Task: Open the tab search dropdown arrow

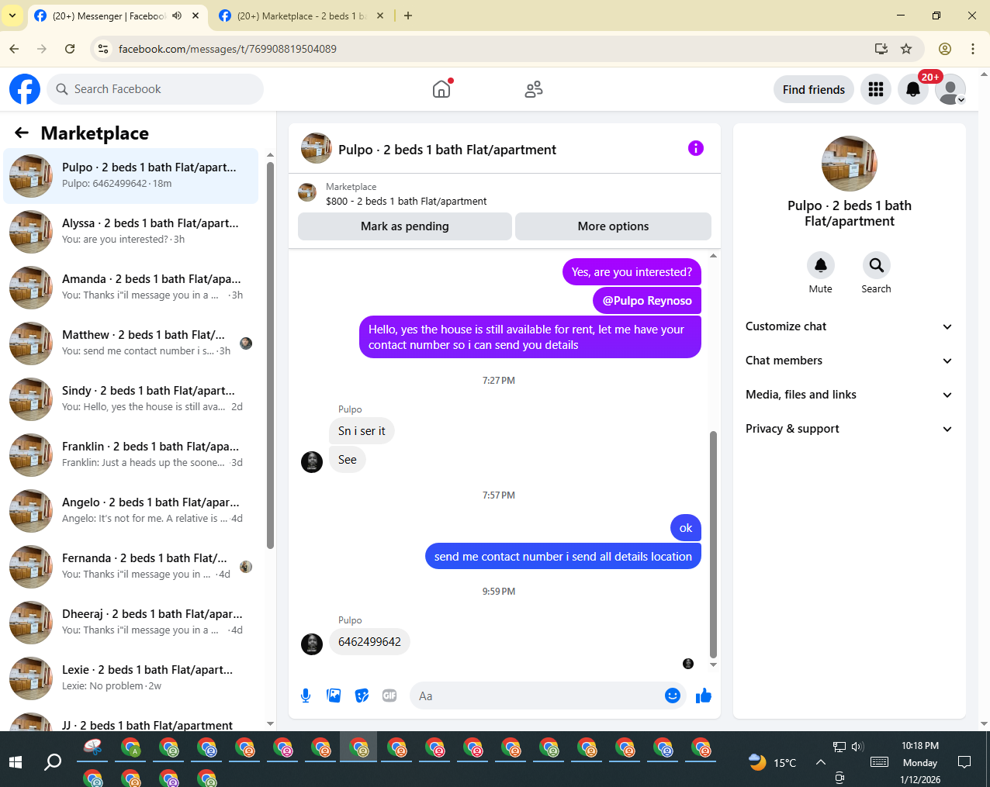Action: coord(12,16)
